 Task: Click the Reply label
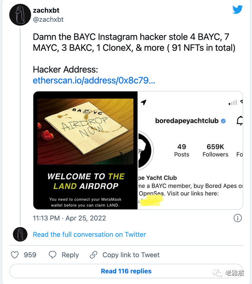pos(70,255)
